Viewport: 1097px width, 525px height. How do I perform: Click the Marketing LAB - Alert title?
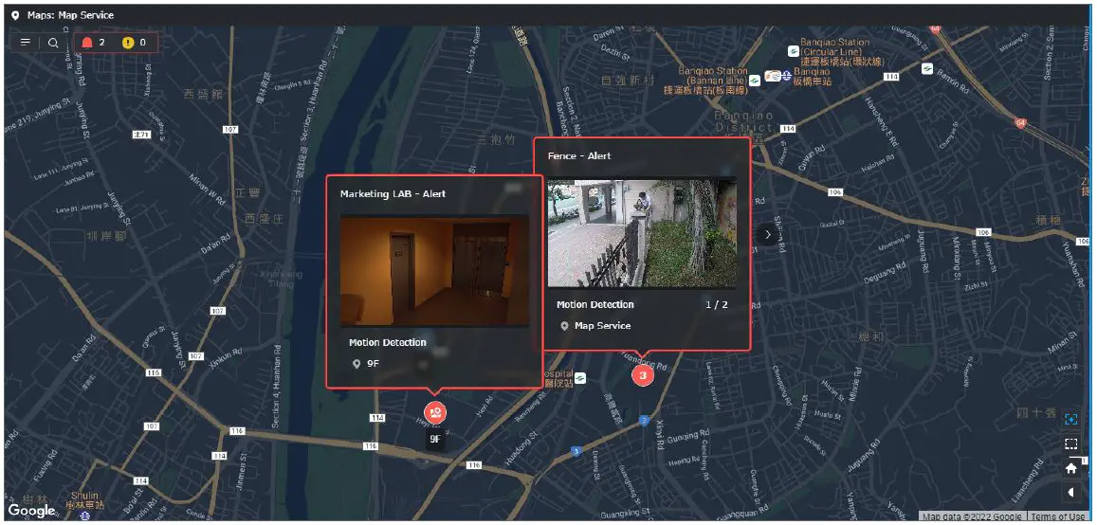[393, 193]
